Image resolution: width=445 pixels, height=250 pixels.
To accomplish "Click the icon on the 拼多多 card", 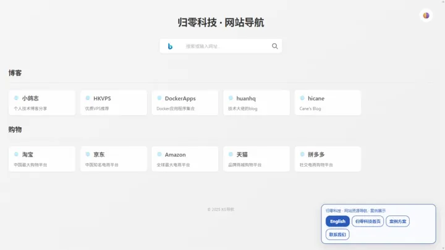I will (302, 154).
